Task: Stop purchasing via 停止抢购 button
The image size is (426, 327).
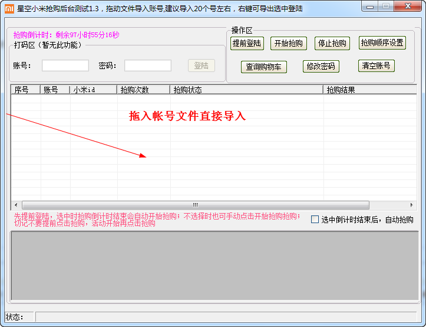Action: (332, 43)
